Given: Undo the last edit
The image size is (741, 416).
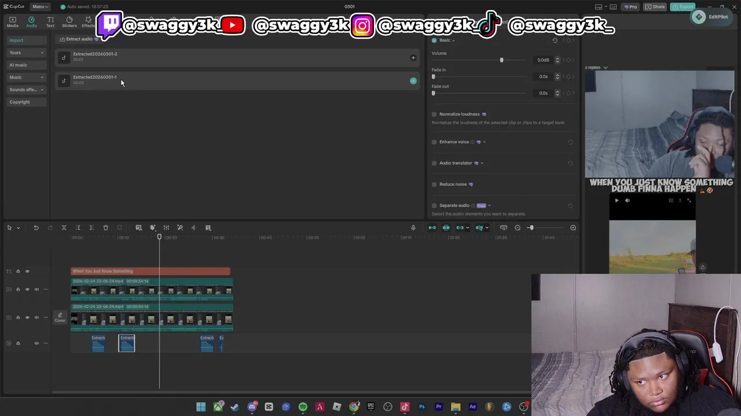Looking at the screenshot, I should (x=36, y=228).
